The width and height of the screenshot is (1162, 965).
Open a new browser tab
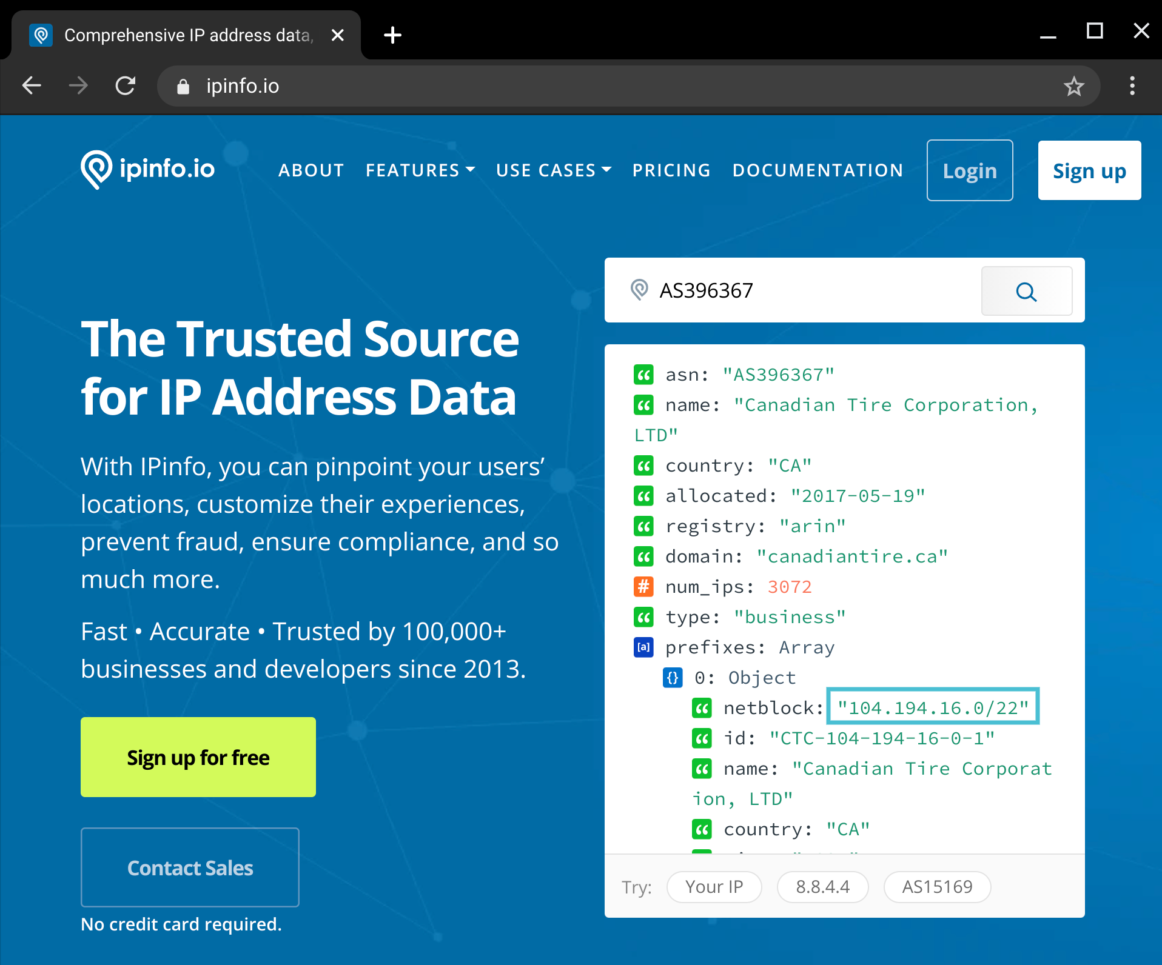(x=392, y=35)
